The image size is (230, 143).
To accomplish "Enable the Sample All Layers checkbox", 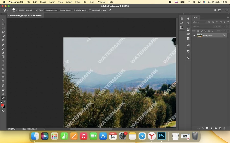I will point(90,10).
